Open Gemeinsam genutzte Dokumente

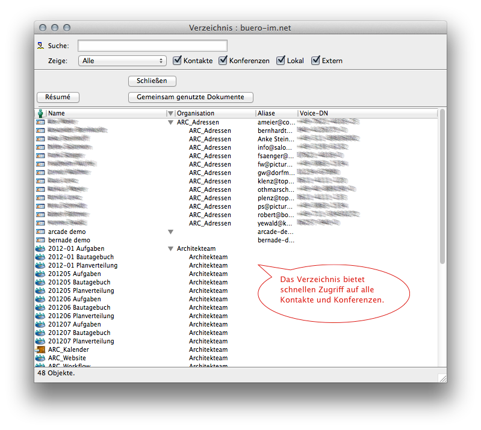pos(190,97)
